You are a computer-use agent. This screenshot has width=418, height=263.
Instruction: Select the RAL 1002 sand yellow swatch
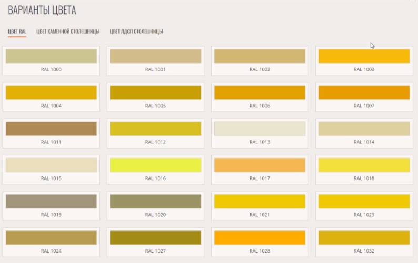click(260, 56)
